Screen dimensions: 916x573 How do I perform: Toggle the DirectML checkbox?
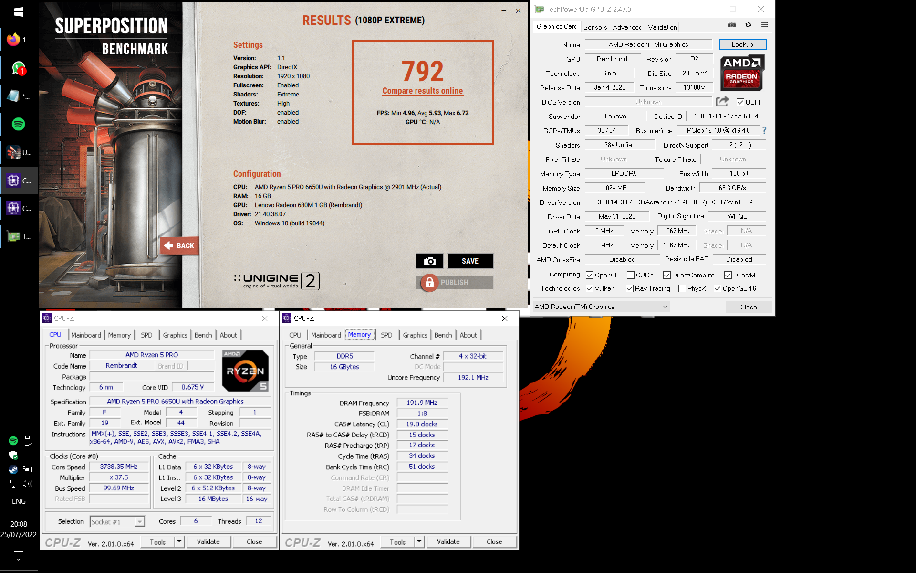tap(728, 275)
